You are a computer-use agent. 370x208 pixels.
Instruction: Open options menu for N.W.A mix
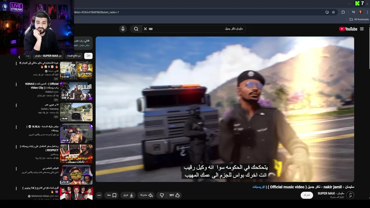tap(16, 127)
